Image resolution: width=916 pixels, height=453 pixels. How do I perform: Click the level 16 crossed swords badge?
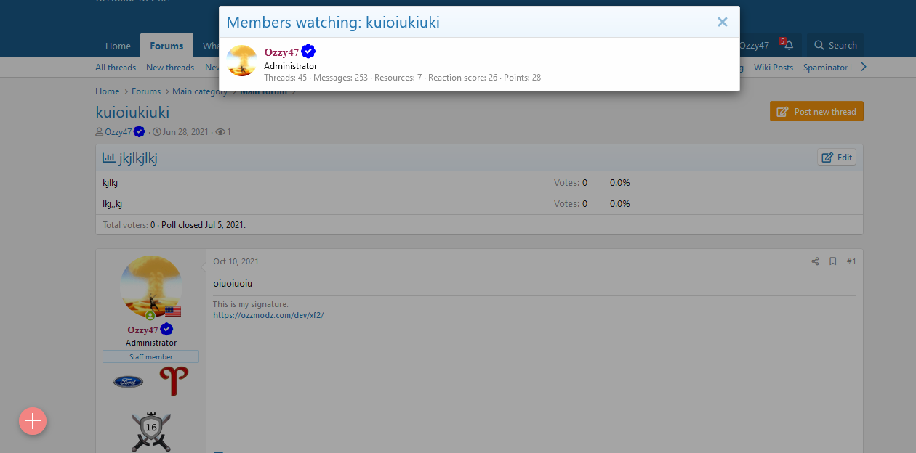click(x=151, y=431)
